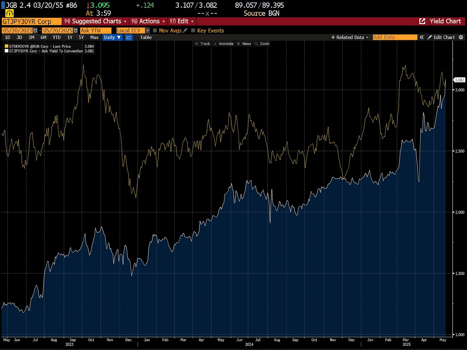The image size is (467, 350).
Task: Click the Edit Chart button
Action: [441, 37]
